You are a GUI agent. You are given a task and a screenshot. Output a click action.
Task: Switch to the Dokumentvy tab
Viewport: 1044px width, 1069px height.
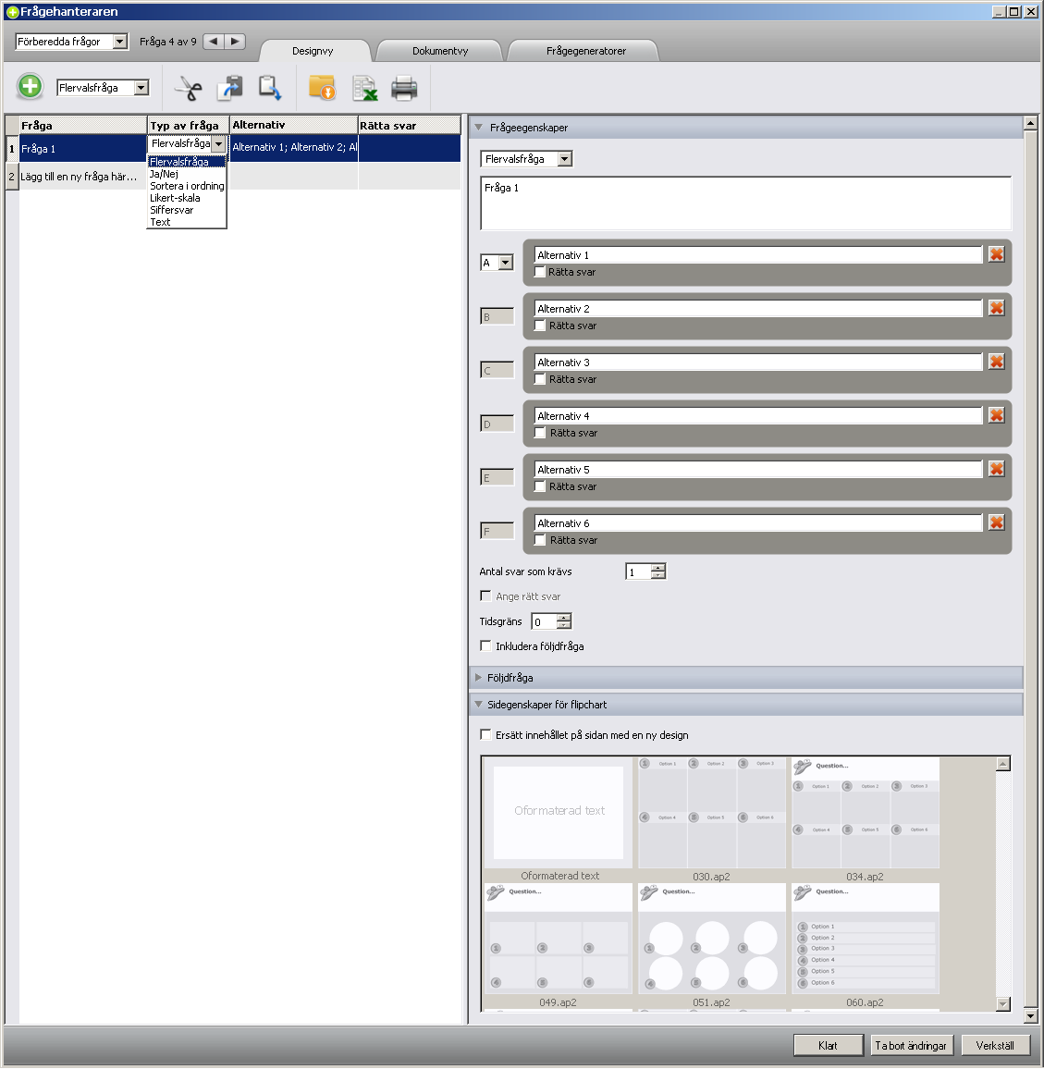tap(440, 51)
